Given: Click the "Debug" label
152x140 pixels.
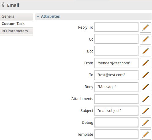Looking at the screenshot, I should pos(87,123).
